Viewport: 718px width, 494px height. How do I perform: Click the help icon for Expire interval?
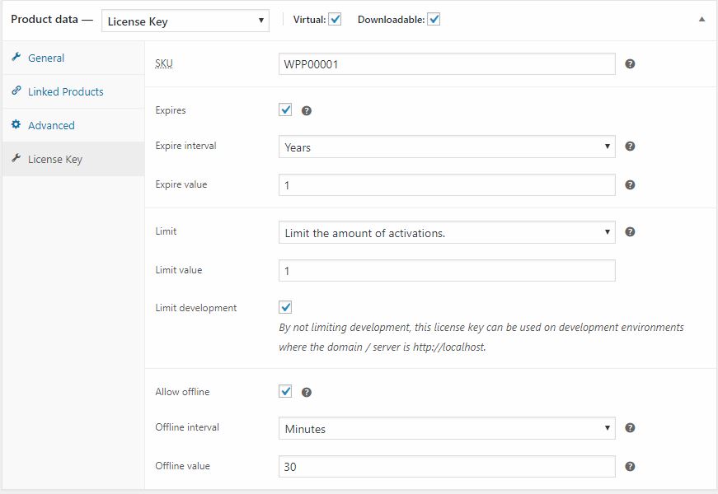pos(630,147)
